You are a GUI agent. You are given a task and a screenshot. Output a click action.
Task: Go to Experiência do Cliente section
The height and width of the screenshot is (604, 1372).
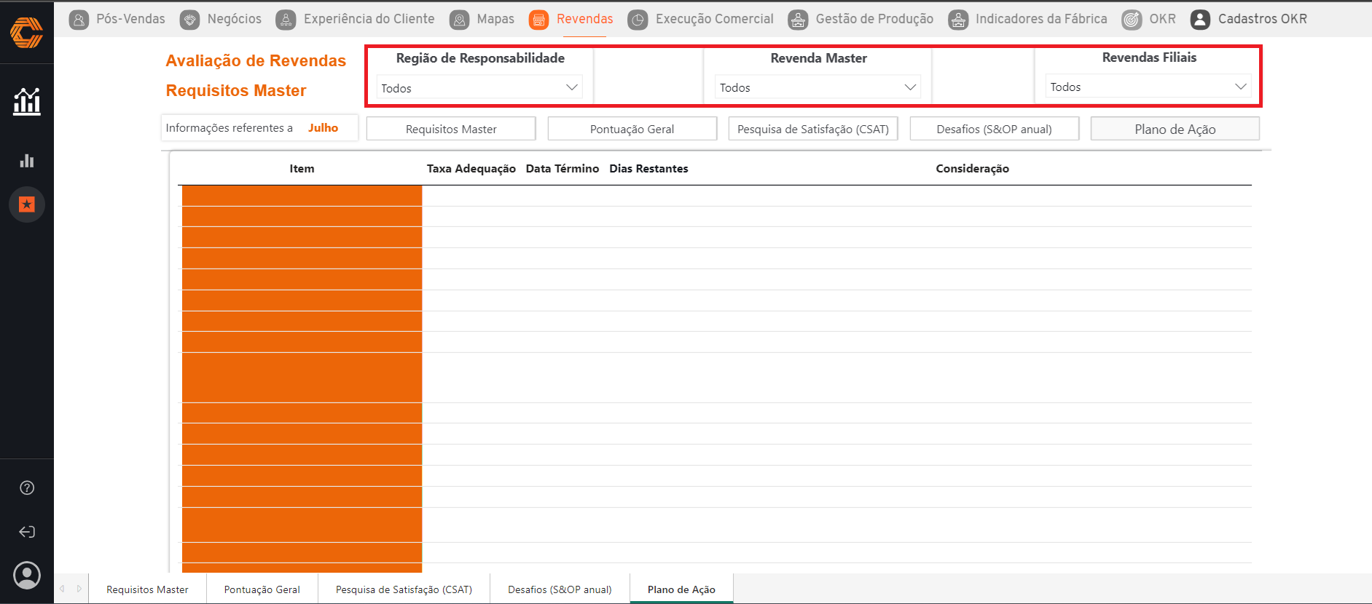[x=369, y=19]
